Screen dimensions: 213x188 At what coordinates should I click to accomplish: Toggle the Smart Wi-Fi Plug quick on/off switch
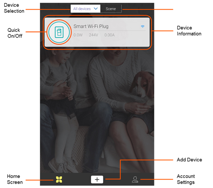(x=59, y=32)
